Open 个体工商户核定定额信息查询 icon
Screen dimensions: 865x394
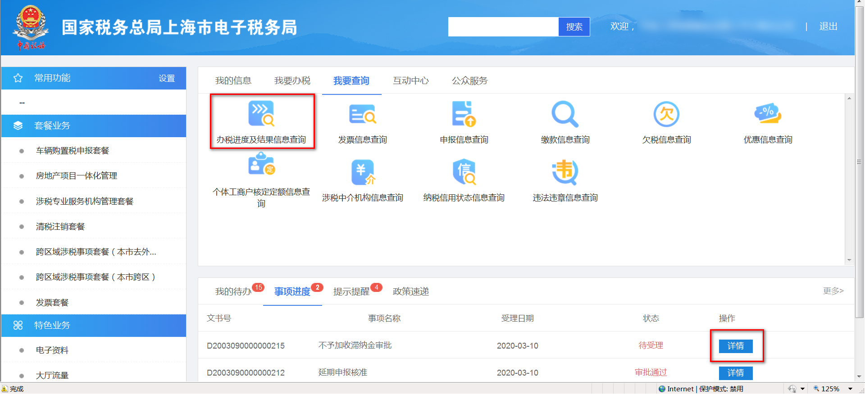(261, 164)
